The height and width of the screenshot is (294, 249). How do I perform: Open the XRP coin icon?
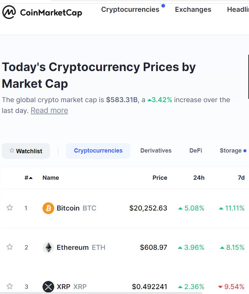(48, 286)
